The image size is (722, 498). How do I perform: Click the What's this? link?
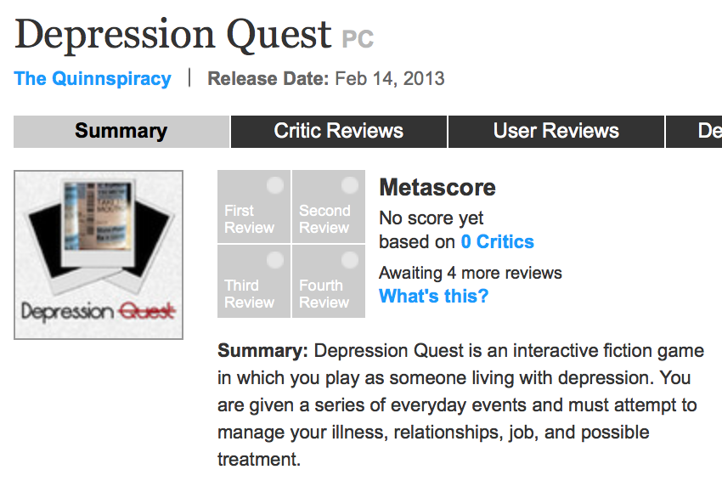(434, 297)
